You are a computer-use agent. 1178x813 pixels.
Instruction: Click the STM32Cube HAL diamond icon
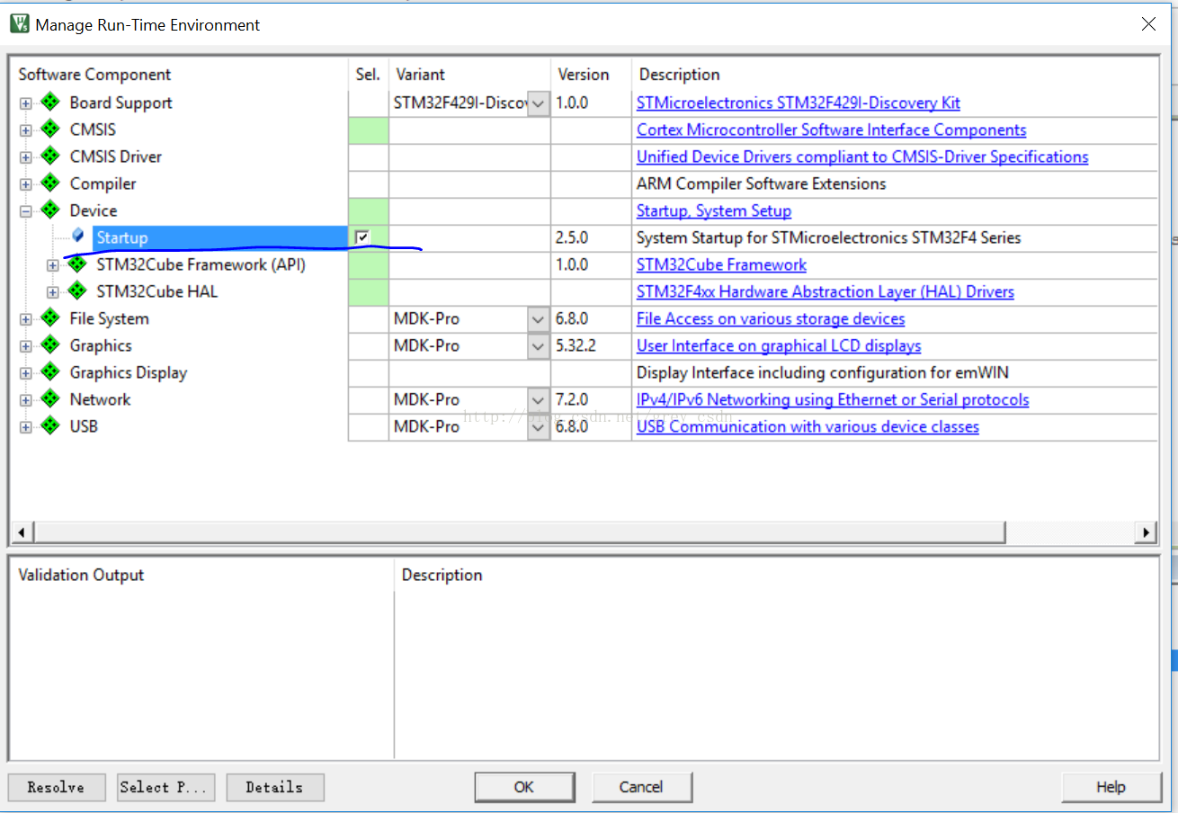[x=77, y=291]
